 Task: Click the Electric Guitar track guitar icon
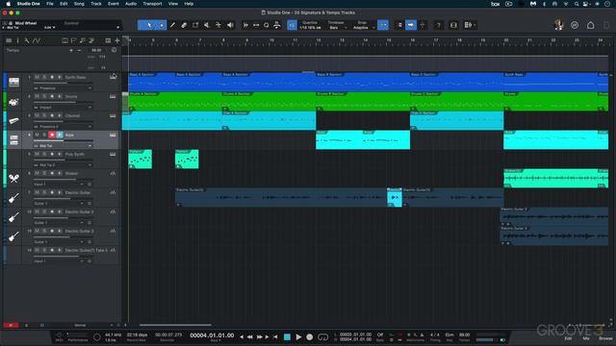point(13,198)
